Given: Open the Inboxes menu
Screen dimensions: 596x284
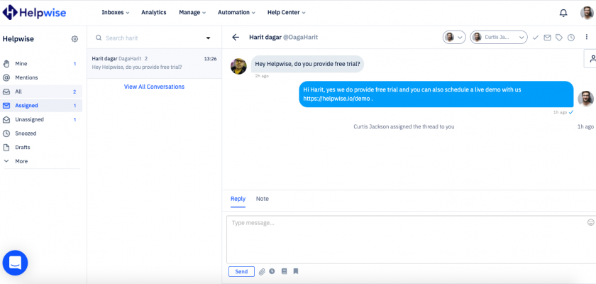Looking at the screenshot, I should point(116,12).
